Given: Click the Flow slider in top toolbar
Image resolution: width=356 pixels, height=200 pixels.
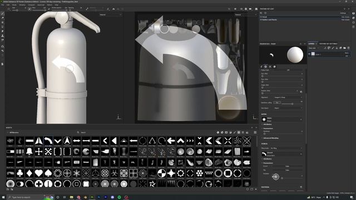Looking at the screenshot, I should 38,10.
